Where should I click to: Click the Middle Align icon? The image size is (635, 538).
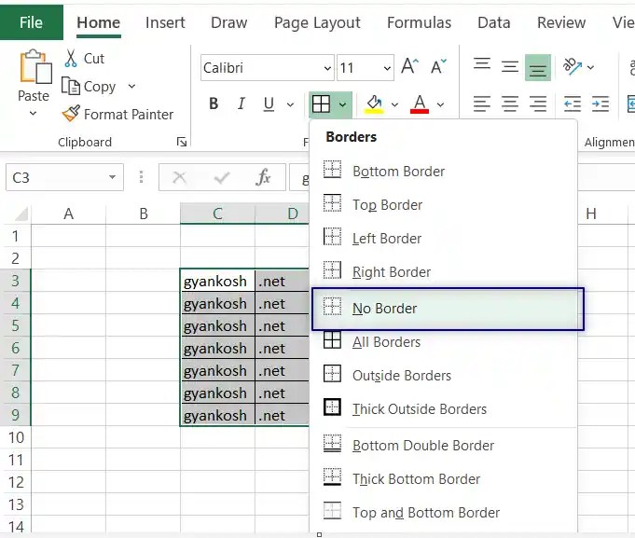(x=510, y=66)
